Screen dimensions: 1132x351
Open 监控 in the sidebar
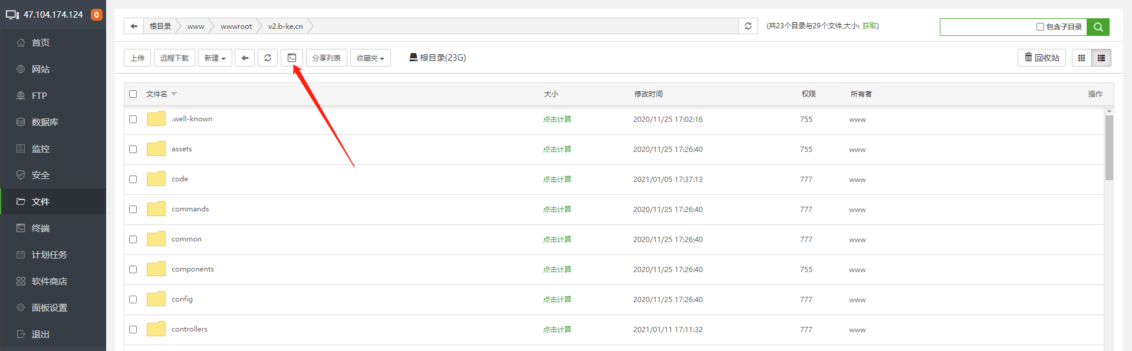(53, 148)
